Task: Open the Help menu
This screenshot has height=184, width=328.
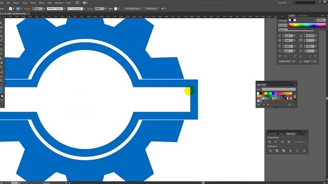Action: coord(68,3)
